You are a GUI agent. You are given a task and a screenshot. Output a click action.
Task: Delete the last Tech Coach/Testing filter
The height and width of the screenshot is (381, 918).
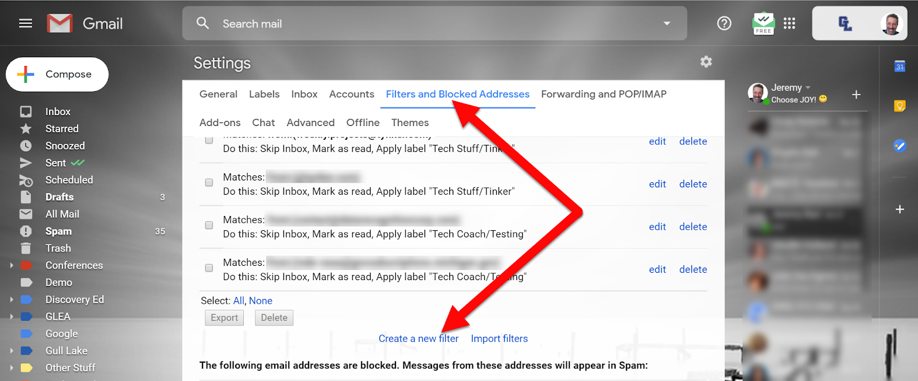[x=693, y=269]
